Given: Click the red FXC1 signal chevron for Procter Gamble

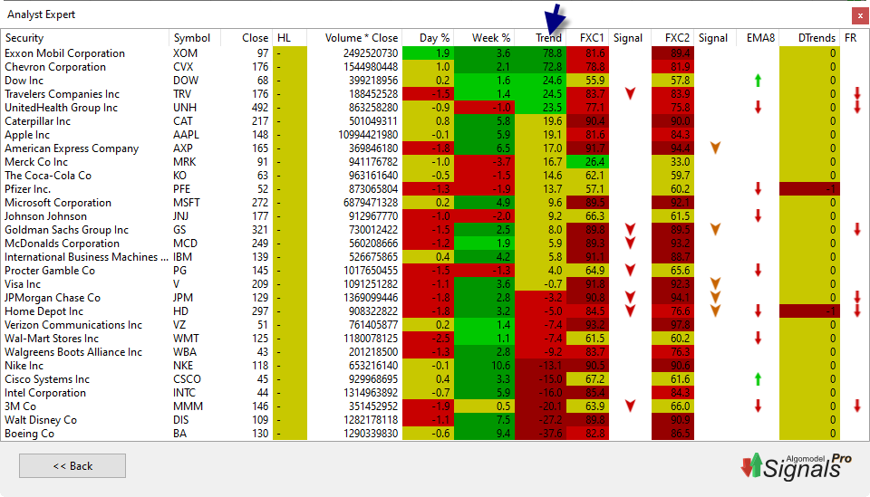Looking at the screenshot, I should coord(630,271).
